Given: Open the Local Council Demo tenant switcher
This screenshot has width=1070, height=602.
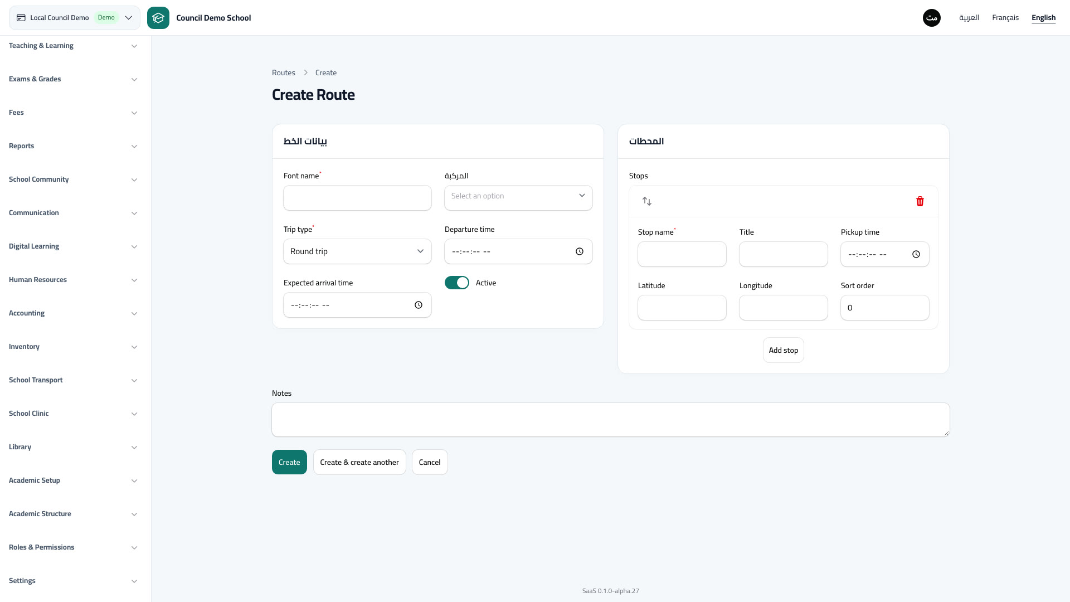Looking at the screenshot, I should [x=75, y=18].
